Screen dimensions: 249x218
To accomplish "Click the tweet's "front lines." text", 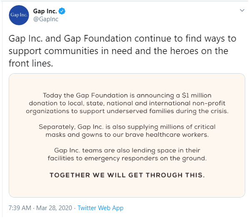I will pyautogui.click(x=31, y=63).
